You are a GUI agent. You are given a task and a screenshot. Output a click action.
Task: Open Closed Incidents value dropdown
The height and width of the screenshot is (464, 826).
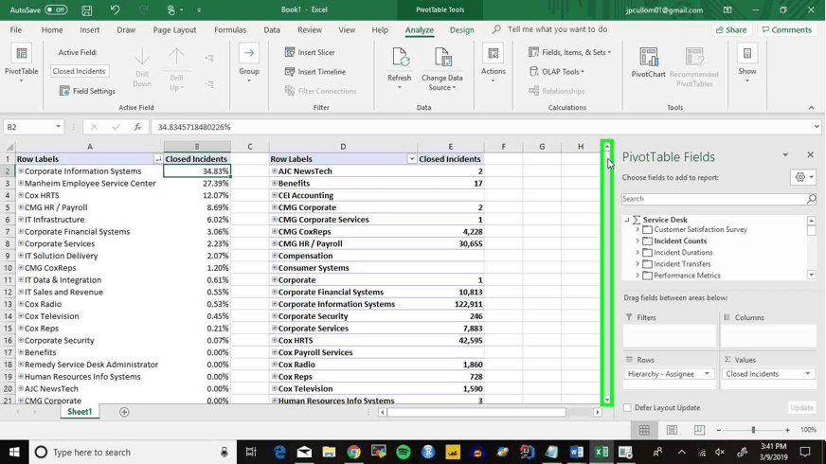(x=808, y=374)
